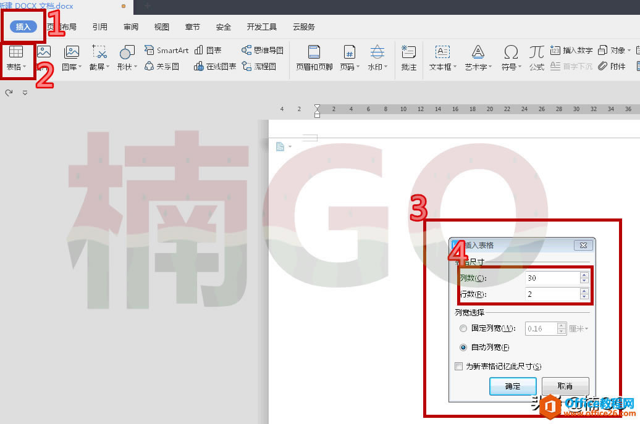Insert a 公式 formula

536,57
